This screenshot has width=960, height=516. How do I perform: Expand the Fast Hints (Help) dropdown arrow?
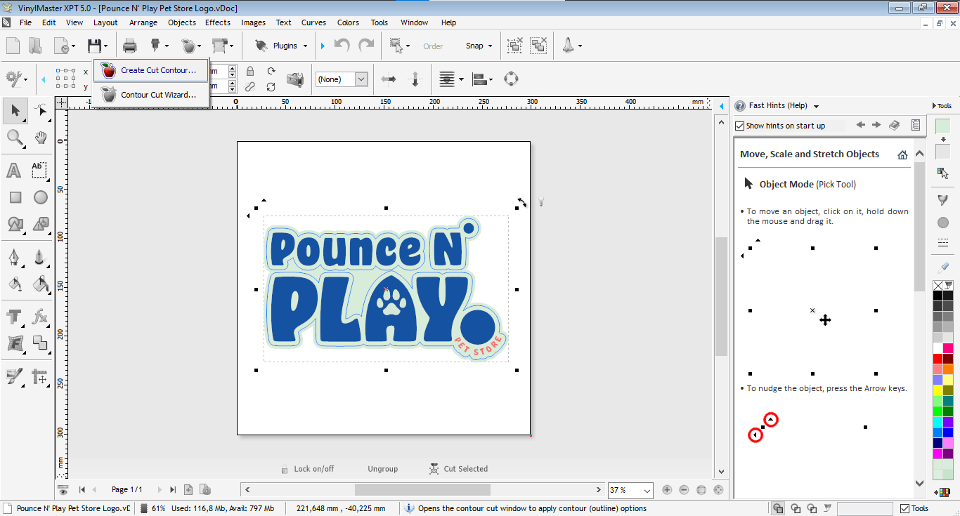[x=817, y=106]
